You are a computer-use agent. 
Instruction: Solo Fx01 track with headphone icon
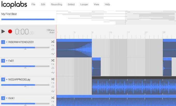53,68
